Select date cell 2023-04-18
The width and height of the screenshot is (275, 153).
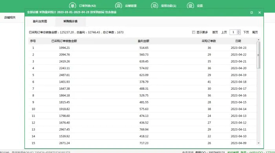[x=238, y=82]
